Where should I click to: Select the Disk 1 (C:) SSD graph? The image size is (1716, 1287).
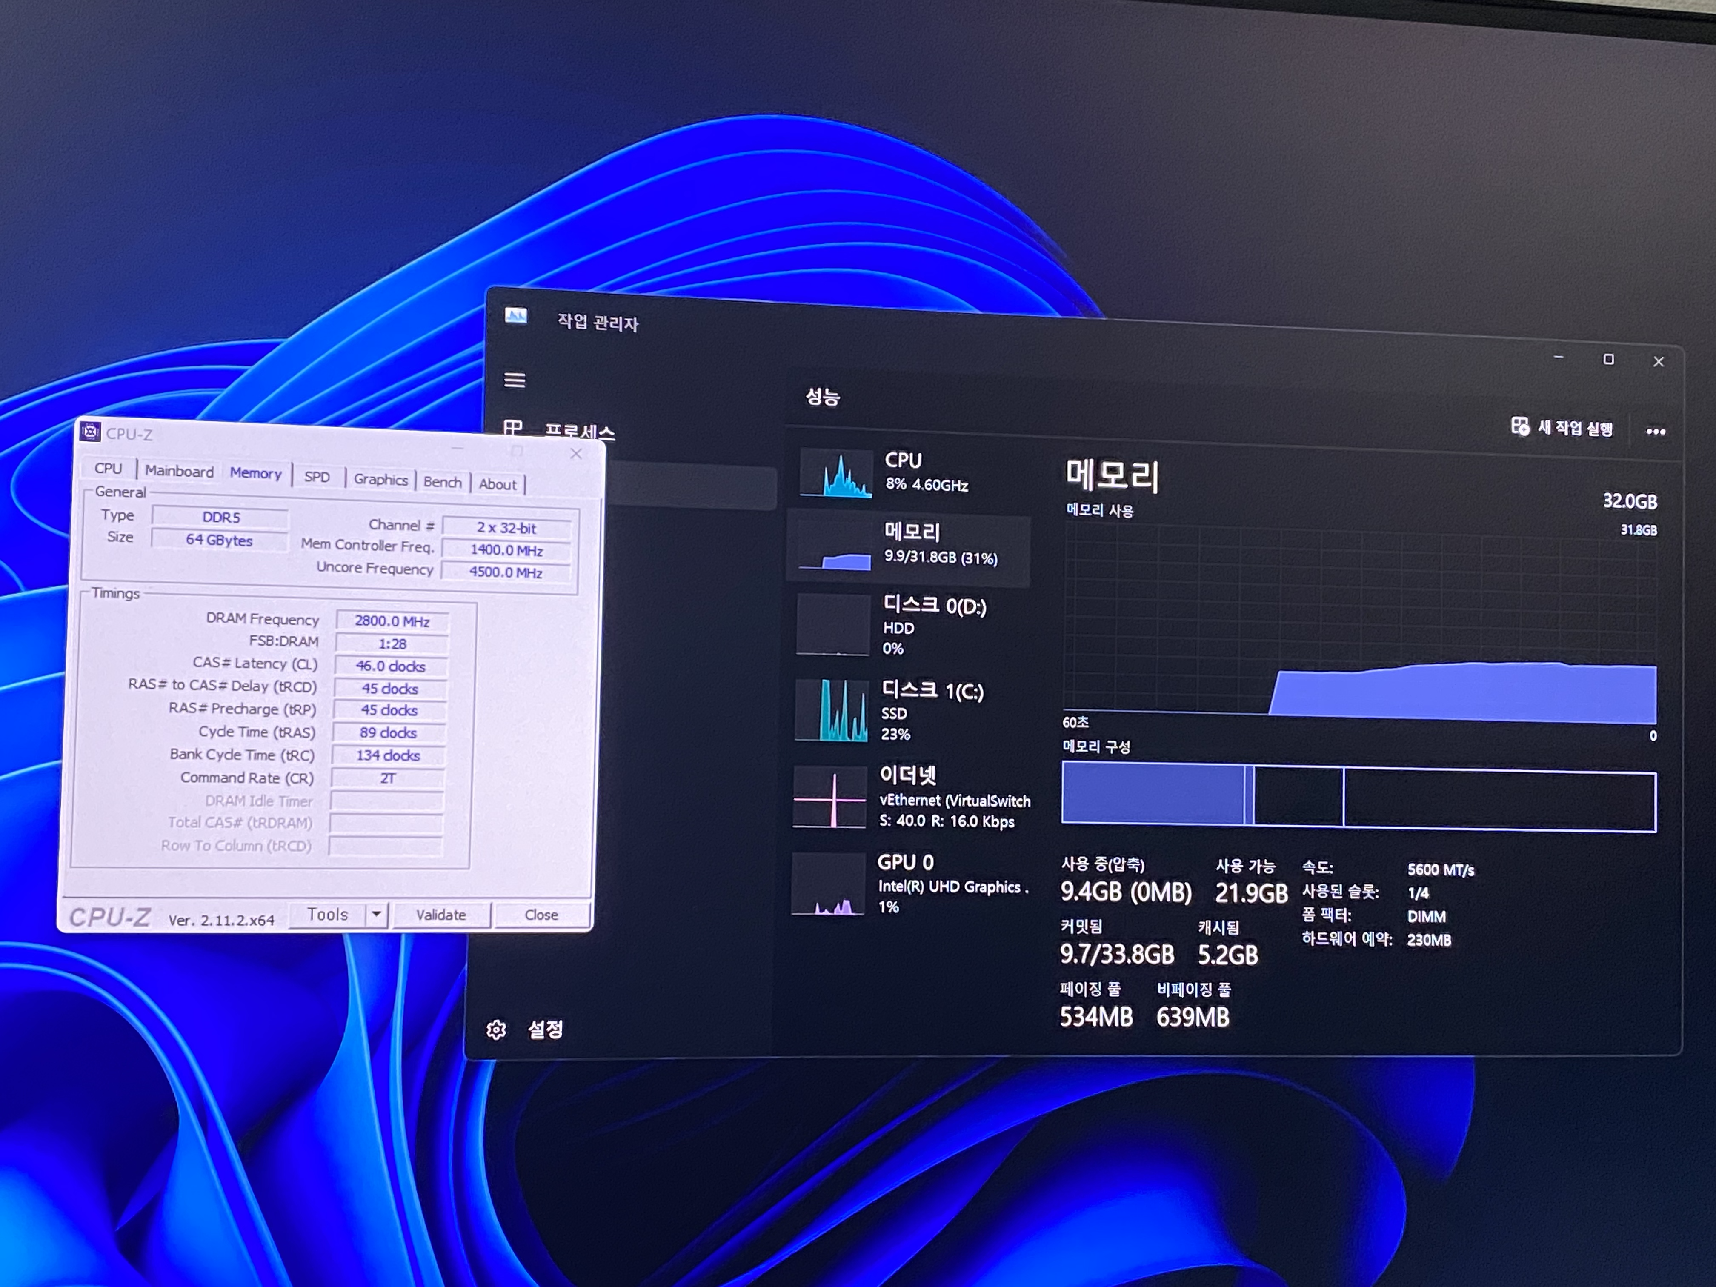point(832,711)
